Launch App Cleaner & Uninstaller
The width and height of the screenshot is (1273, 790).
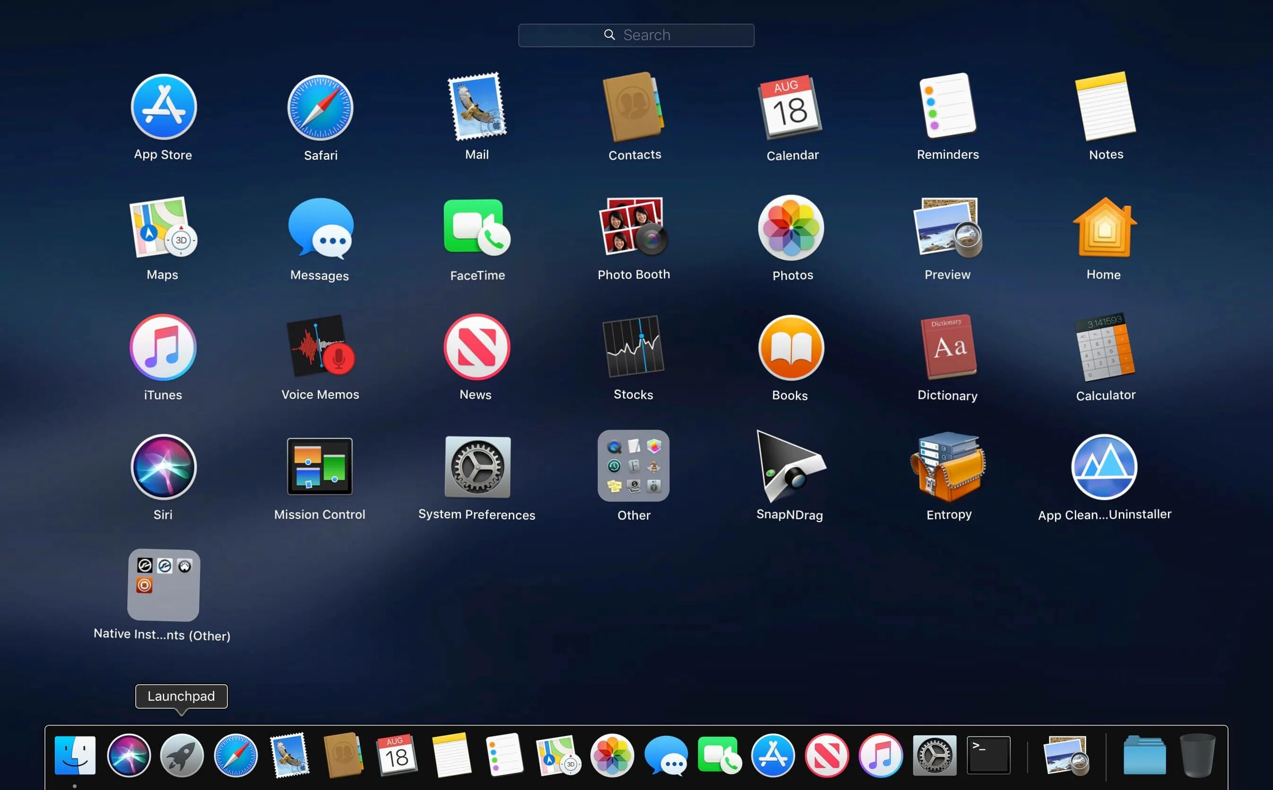click(x=1105, y=467)
